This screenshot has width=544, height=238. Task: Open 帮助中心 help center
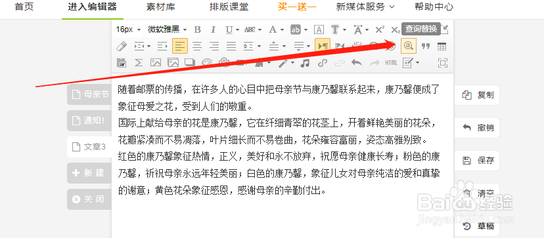[434, 7]
